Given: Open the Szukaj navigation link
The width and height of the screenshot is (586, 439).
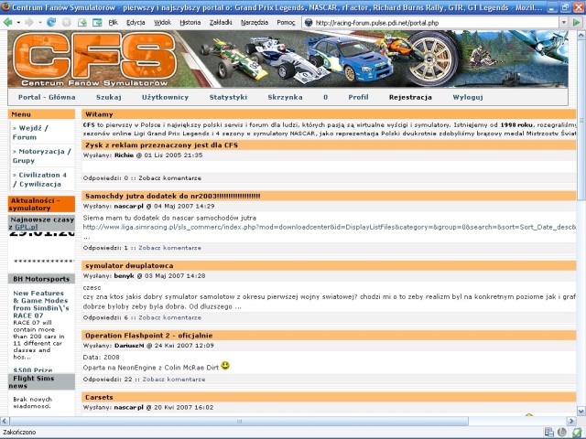Looking at the screenshot, I should click(108, 97).
